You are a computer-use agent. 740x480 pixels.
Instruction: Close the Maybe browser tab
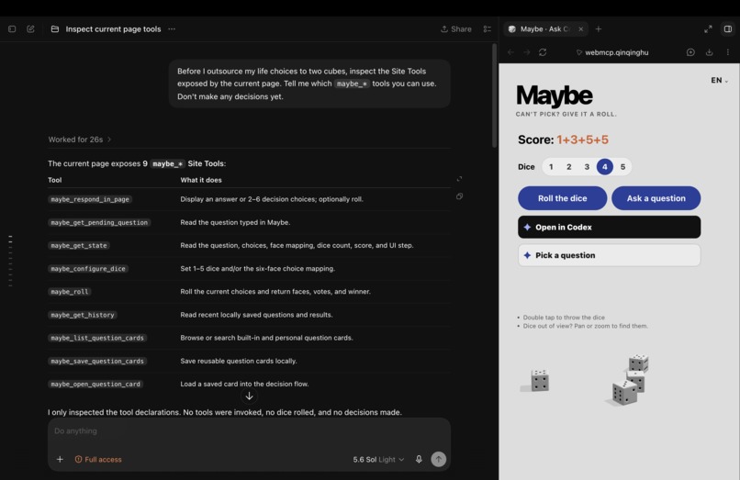[x=581, y=28]
